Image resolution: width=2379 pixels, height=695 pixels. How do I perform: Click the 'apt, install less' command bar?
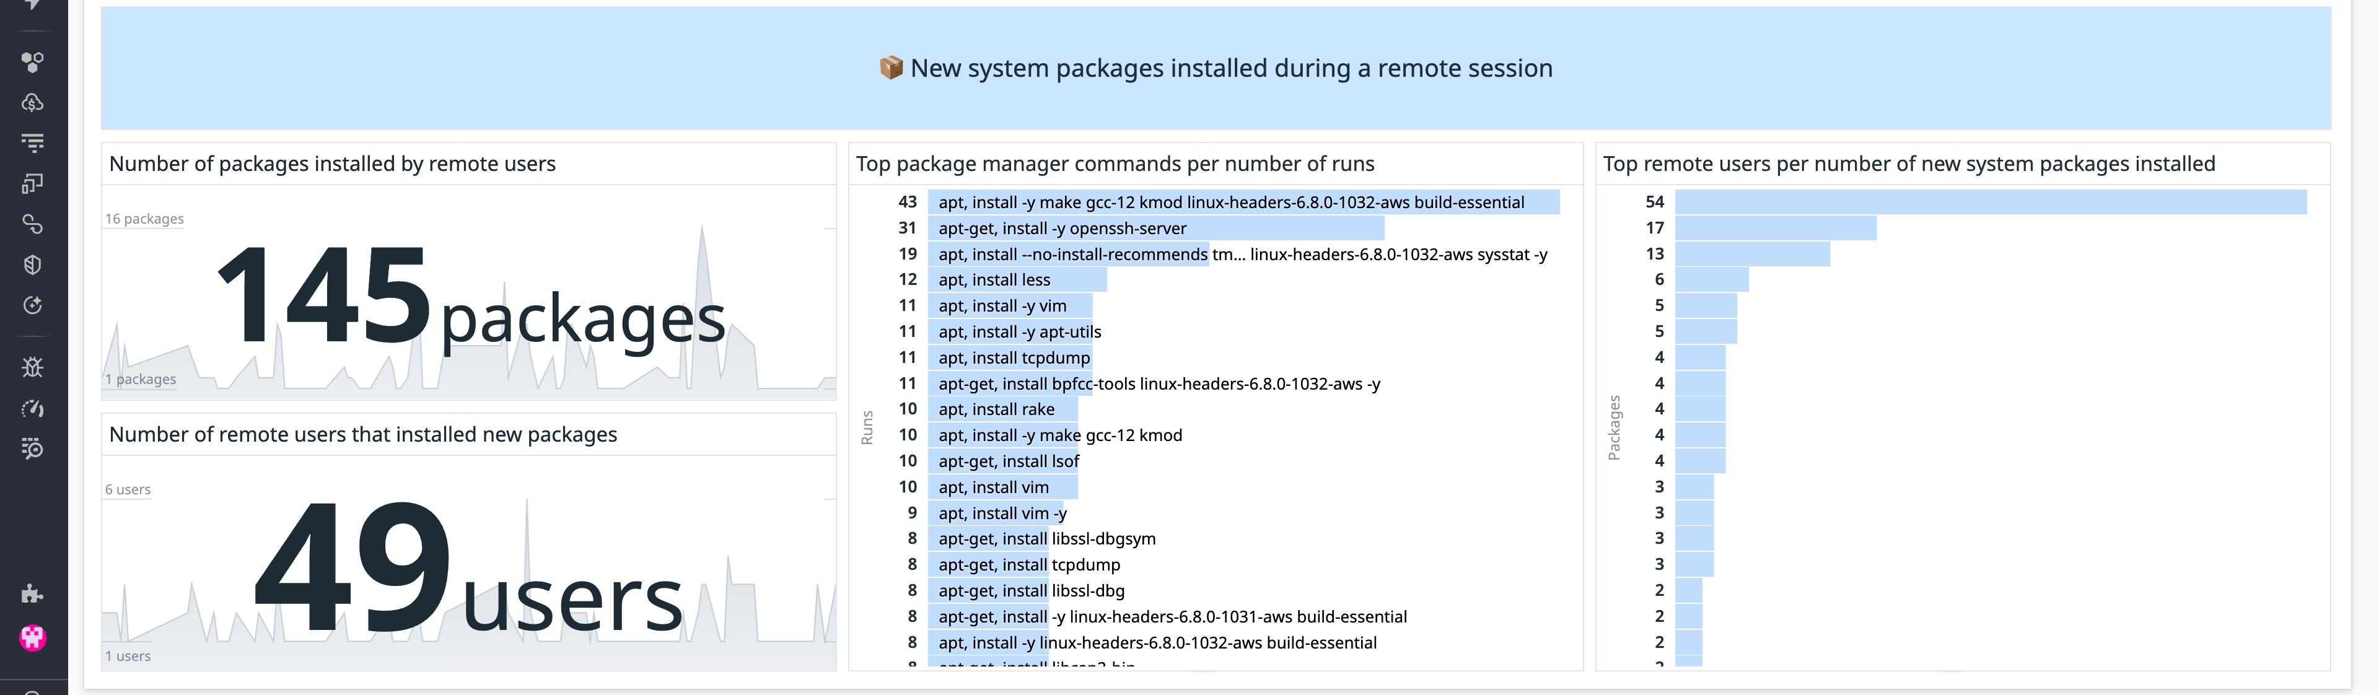pos(1016,279)
